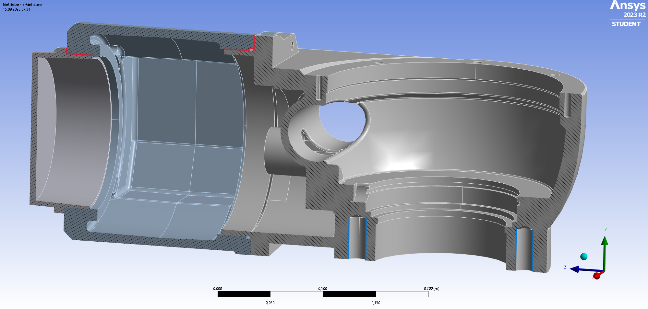The width and height of the screenshot is (648, 309).
Task: Click the scale ruler label "0,050"
Action: pos(270,303)
